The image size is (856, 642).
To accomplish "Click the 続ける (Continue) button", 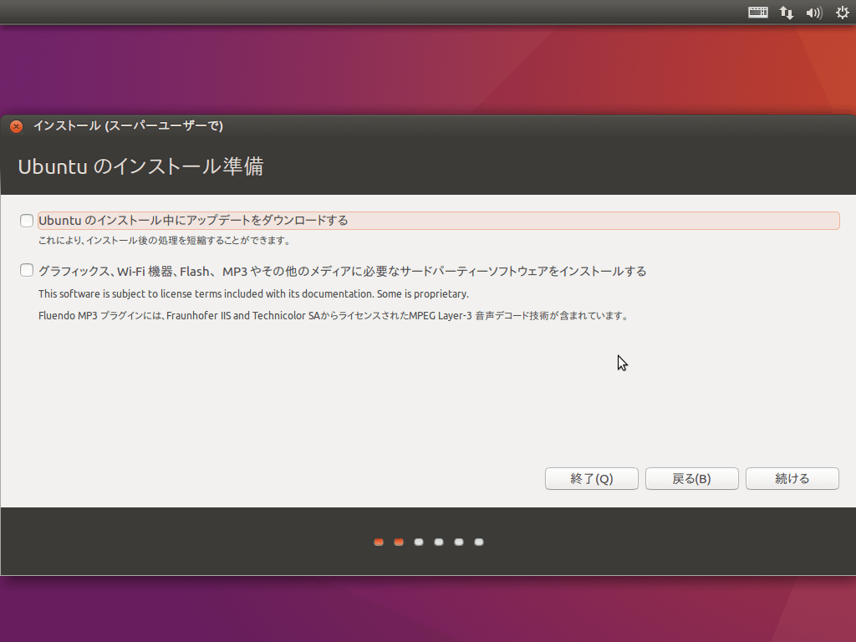I will tap(792, 478).
